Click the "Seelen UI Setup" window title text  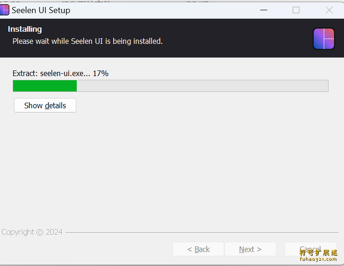click(41, 10)
